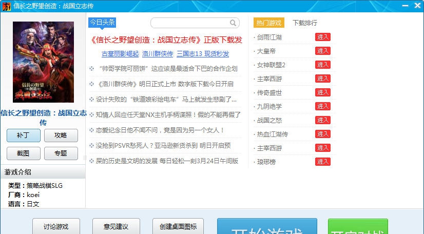Open the game cover art thumbnail
This screenshot has width=424, height=234.
[x=43, y=62]
